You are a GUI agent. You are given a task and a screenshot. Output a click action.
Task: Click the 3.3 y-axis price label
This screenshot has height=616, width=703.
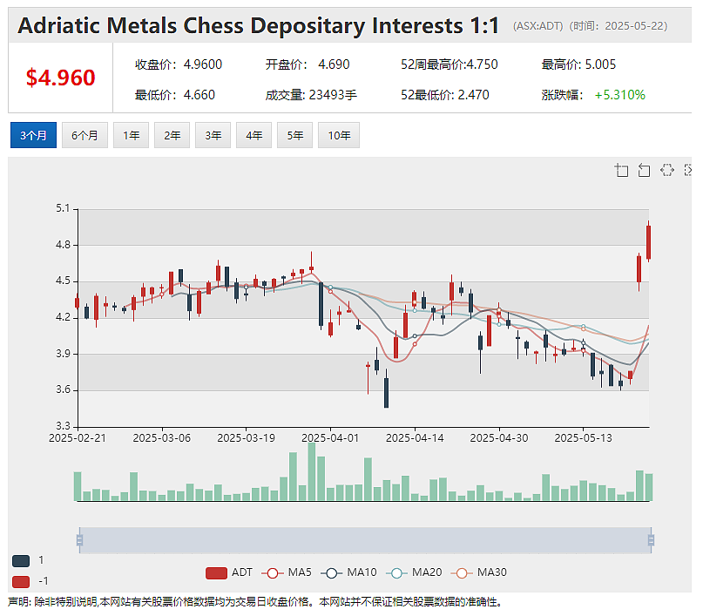(64, 425)
